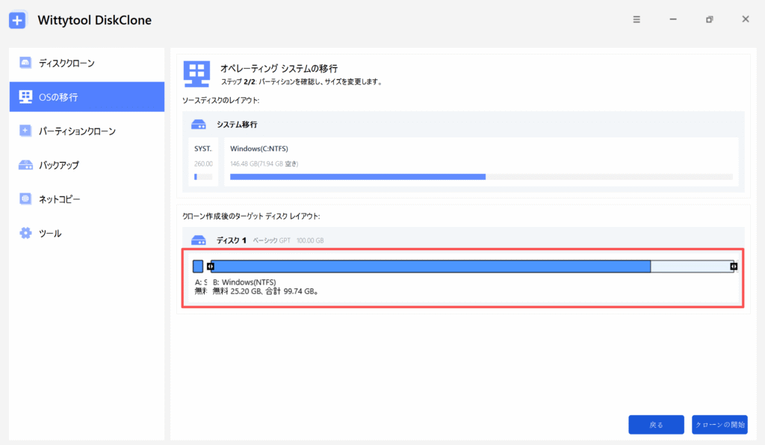Click the OS migration windows icon in header
765x445 pixels.
click(196, 74)
